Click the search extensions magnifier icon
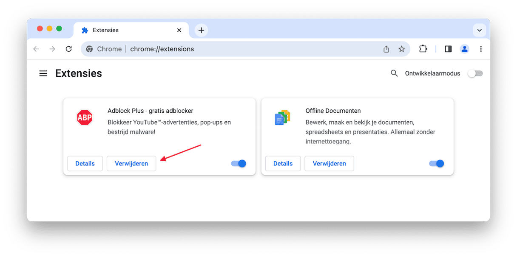Viewport: 517px width, 257px height. [x=394, y=73]
